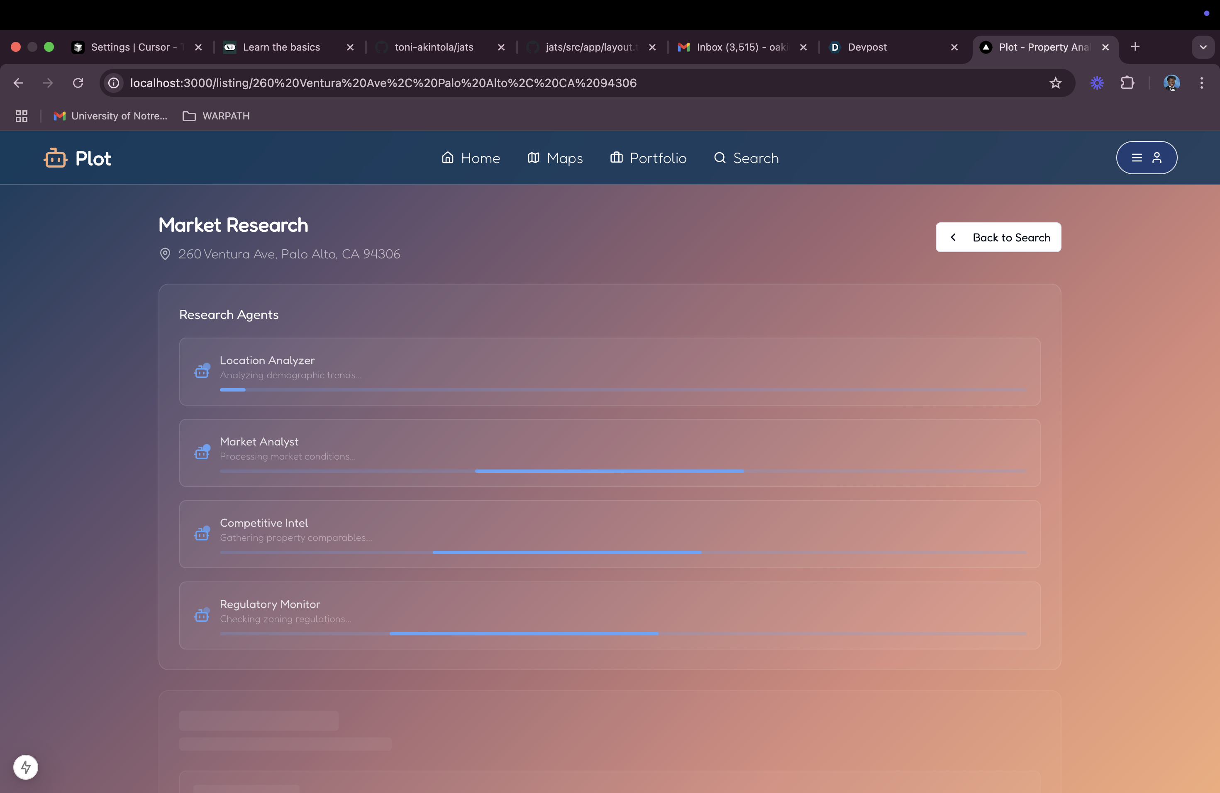Screen dimensions: 1220x793
Task: Bookmark this page with the star icon
Action: point(1055,83)
